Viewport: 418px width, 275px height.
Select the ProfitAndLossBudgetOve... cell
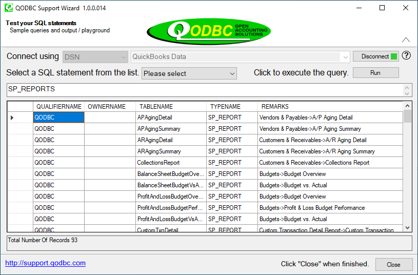(171, 197)
